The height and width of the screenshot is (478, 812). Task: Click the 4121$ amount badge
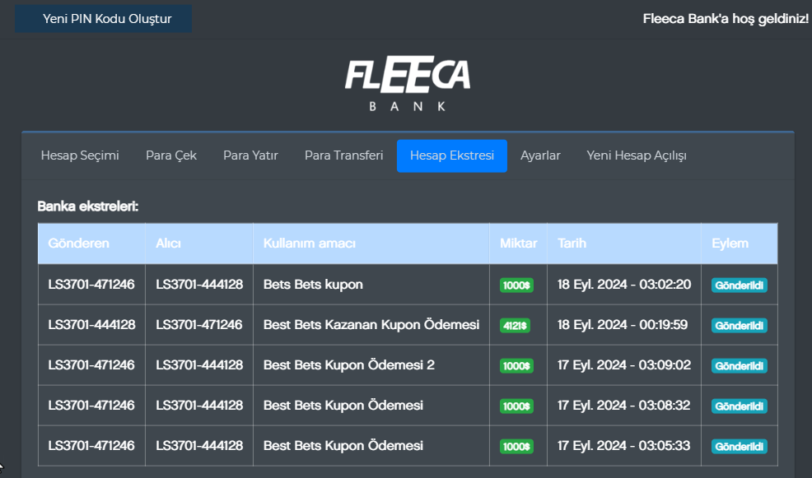click(516, 326)
